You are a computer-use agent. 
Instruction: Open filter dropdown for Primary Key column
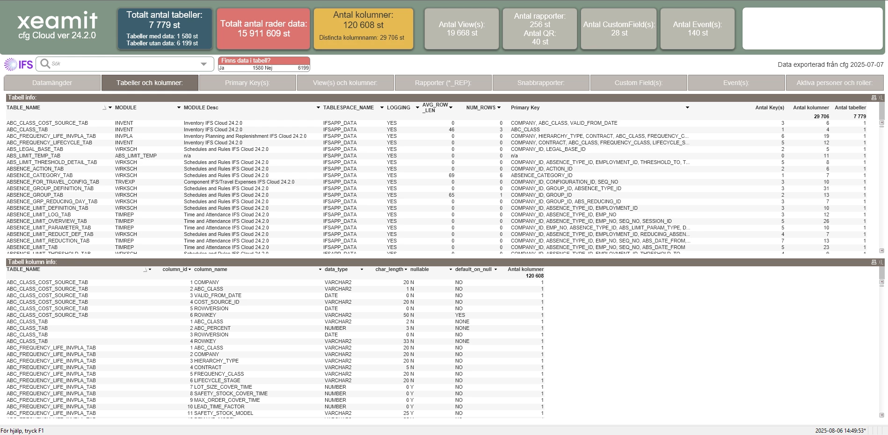coord(687,107)
